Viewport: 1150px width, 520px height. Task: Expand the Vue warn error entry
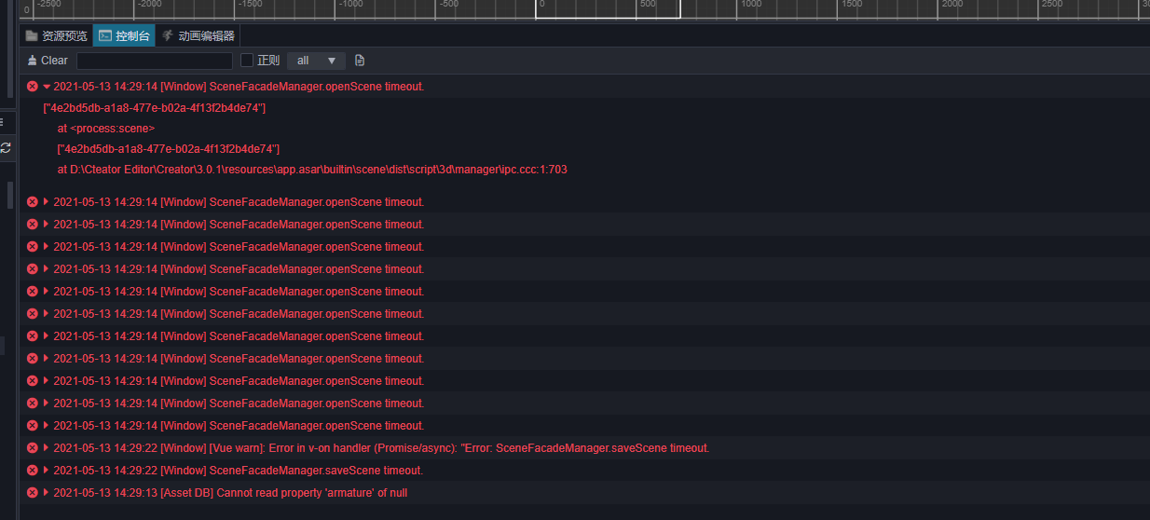tap(46, 448)
